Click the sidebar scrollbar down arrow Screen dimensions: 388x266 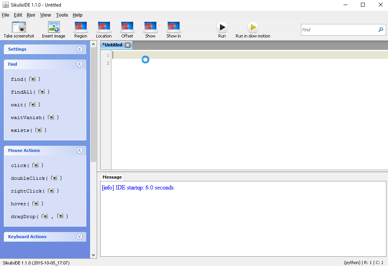click(x=93, y=255)
